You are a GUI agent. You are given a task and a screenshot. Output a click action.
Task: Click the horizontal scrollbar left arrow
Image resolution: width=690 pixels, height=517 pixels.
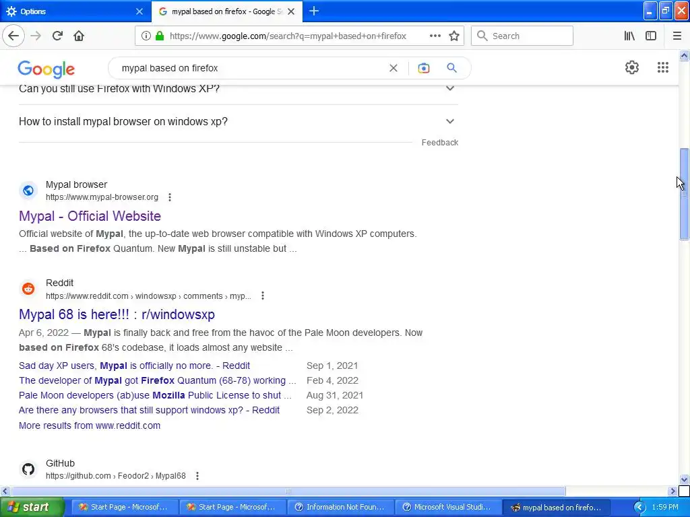click(5, 491)
